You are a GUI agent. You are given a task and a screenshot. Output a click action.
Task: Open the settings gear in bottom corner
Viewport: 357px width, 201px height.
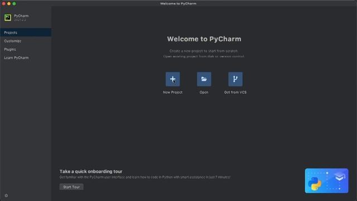(6, 195)
